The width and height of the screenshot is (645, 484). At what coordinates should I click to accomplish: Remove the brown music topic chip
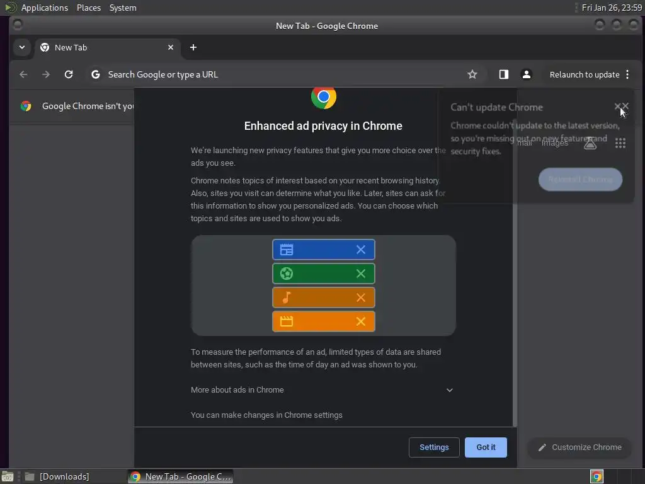pyautogui.click(x=361, y=297)
